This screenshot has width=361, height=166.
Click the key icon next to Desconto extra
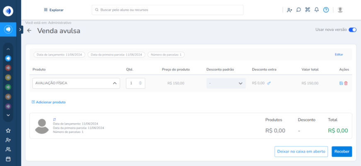click(x=269, y=83)
